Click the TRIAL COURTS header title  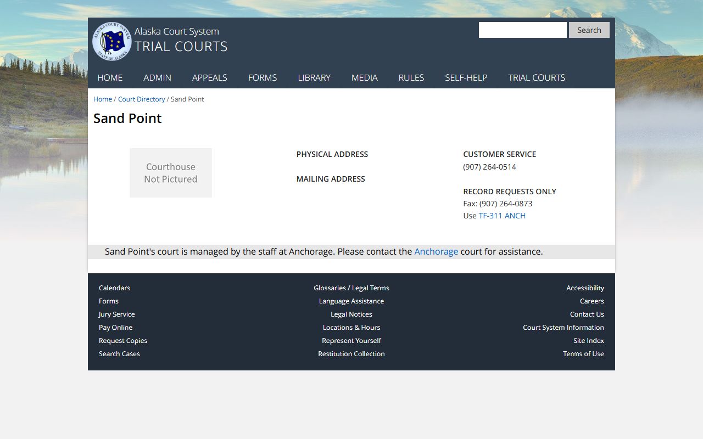tap(181, 47)
